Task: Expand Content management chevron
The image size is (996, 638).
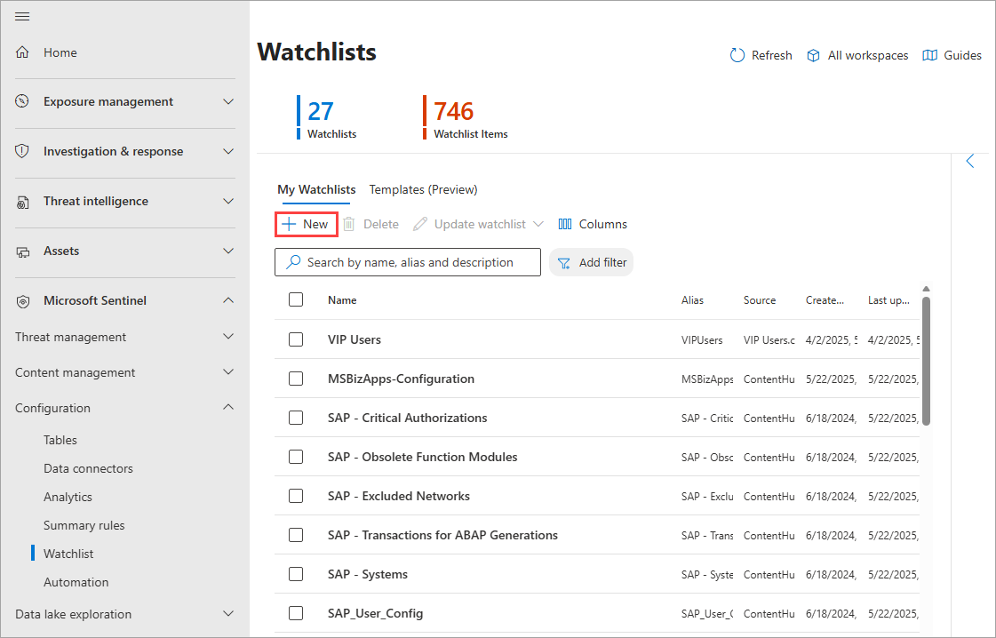Action: 228,371
